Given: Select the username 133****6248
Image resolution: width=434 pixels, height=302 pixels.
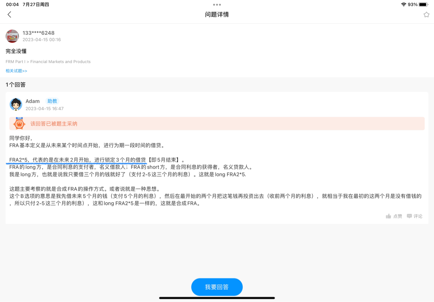Looking at the screenshot, I should click(x=39, y=33).
